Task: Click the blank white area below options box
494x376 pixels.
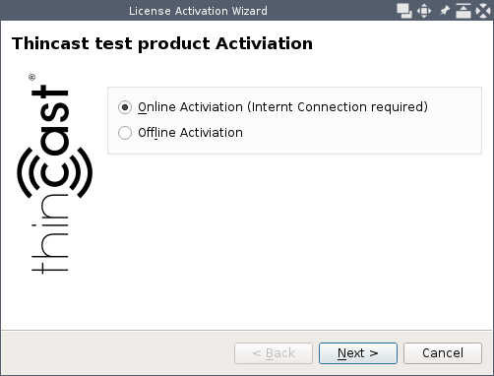Action: [294, 241]
